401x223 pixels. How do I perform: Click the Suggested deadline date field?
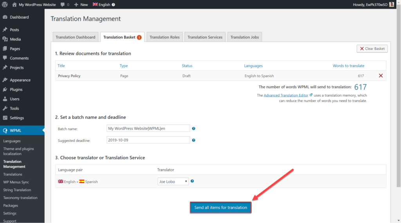148,140
